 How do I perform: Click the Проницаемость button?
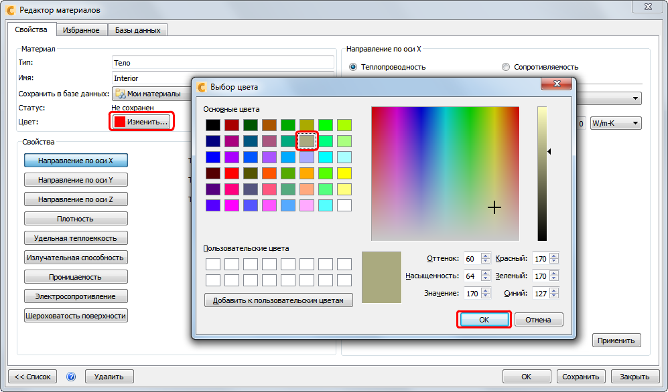[76, 277]
